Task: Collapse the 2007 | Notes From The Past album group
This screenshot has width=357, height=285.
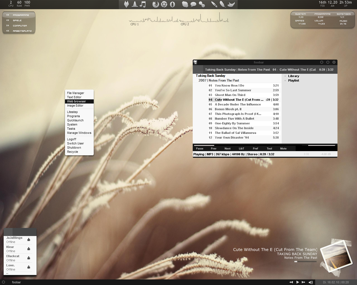Action: click(219, 80)
